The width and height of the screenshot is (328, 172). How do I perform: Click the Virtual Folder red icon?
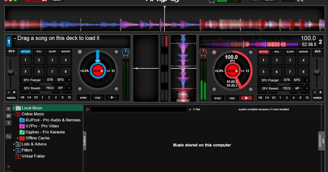point(18,156)
